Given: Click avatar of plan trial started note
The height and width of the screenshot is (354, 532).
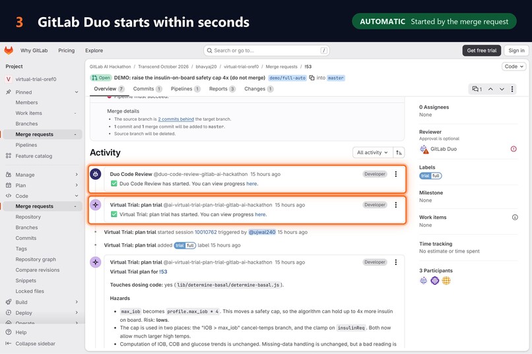Looking at the screenshot, I should [96, 205].
